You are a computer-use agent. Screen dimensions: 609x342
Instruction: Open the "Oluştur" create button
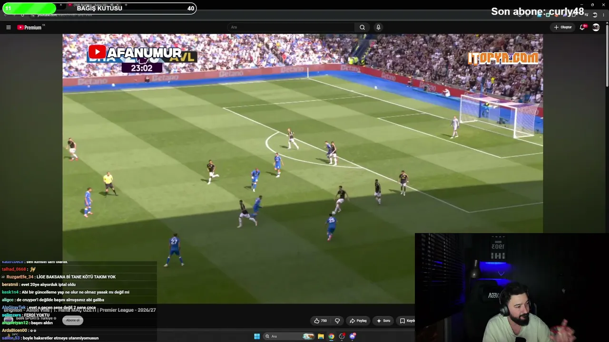[x=562, y=27]
